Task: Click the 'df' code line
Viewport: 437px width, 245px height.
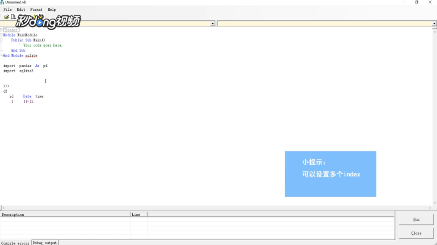Action: pyautogui.click(x=5, y=91)
